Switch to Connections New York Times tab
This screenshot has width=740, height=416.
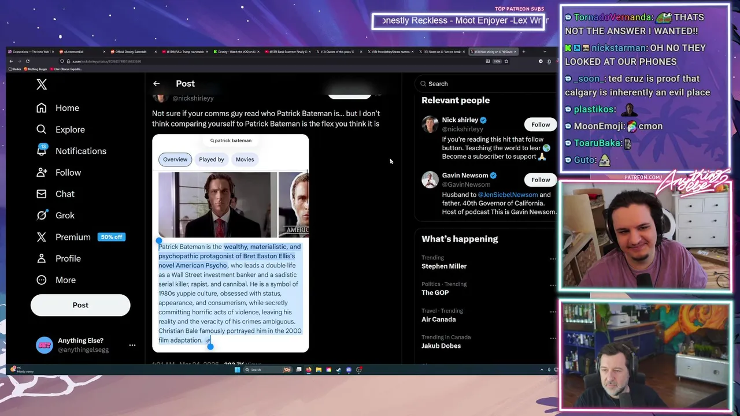click(30, 51)
